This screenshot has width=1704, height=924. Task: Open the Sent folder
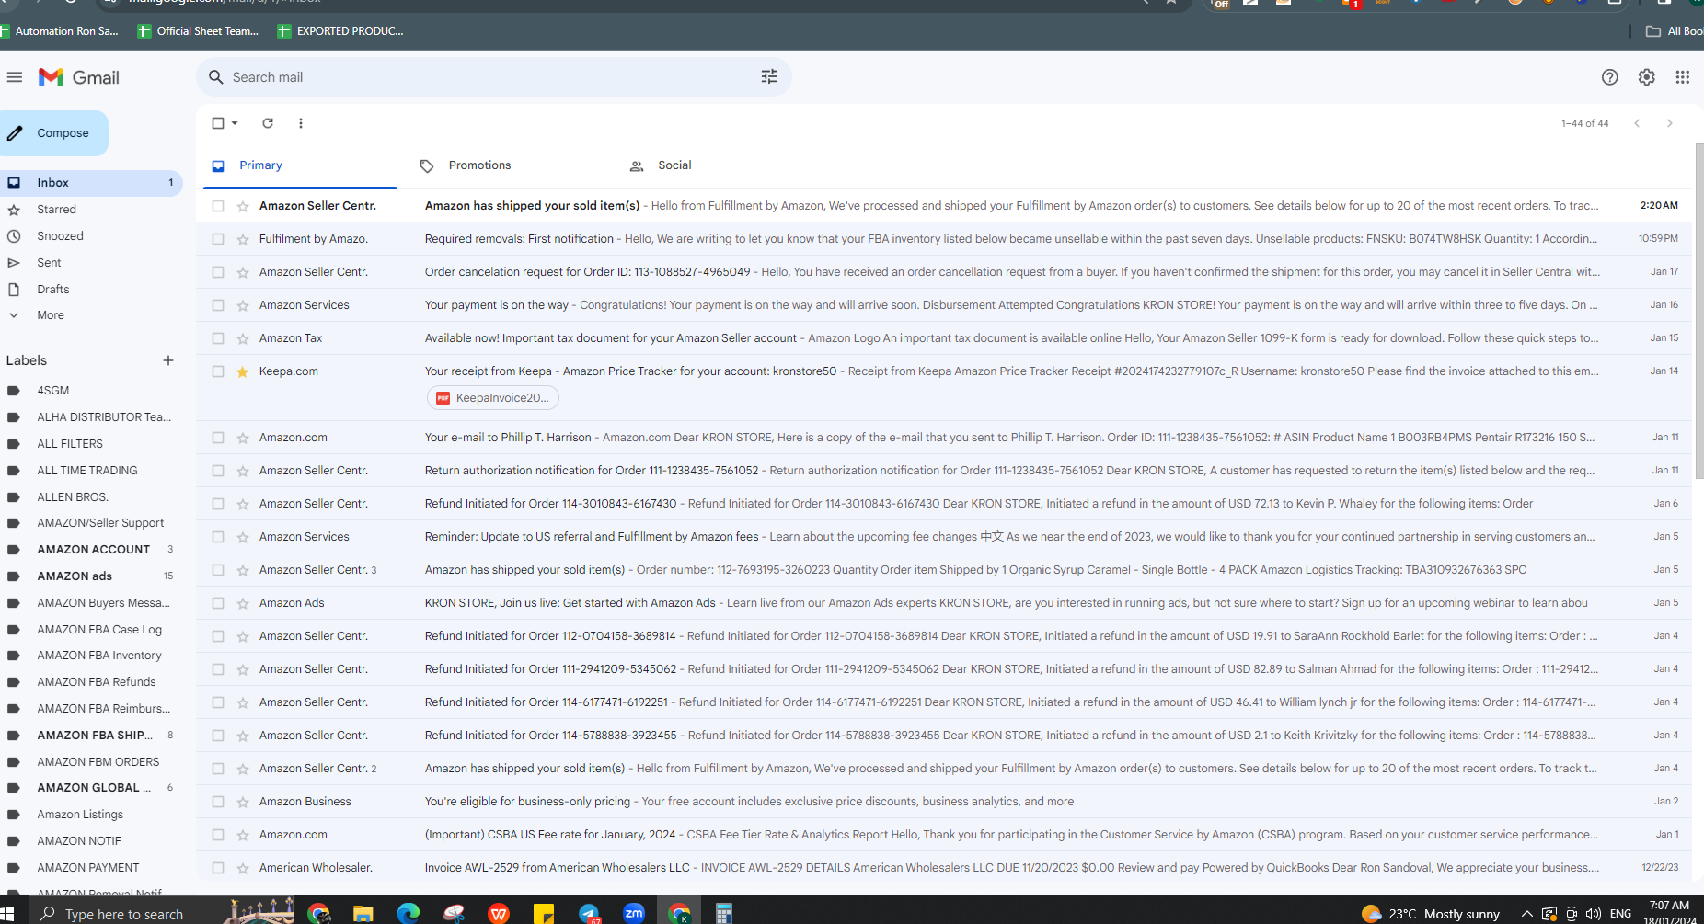91,263
